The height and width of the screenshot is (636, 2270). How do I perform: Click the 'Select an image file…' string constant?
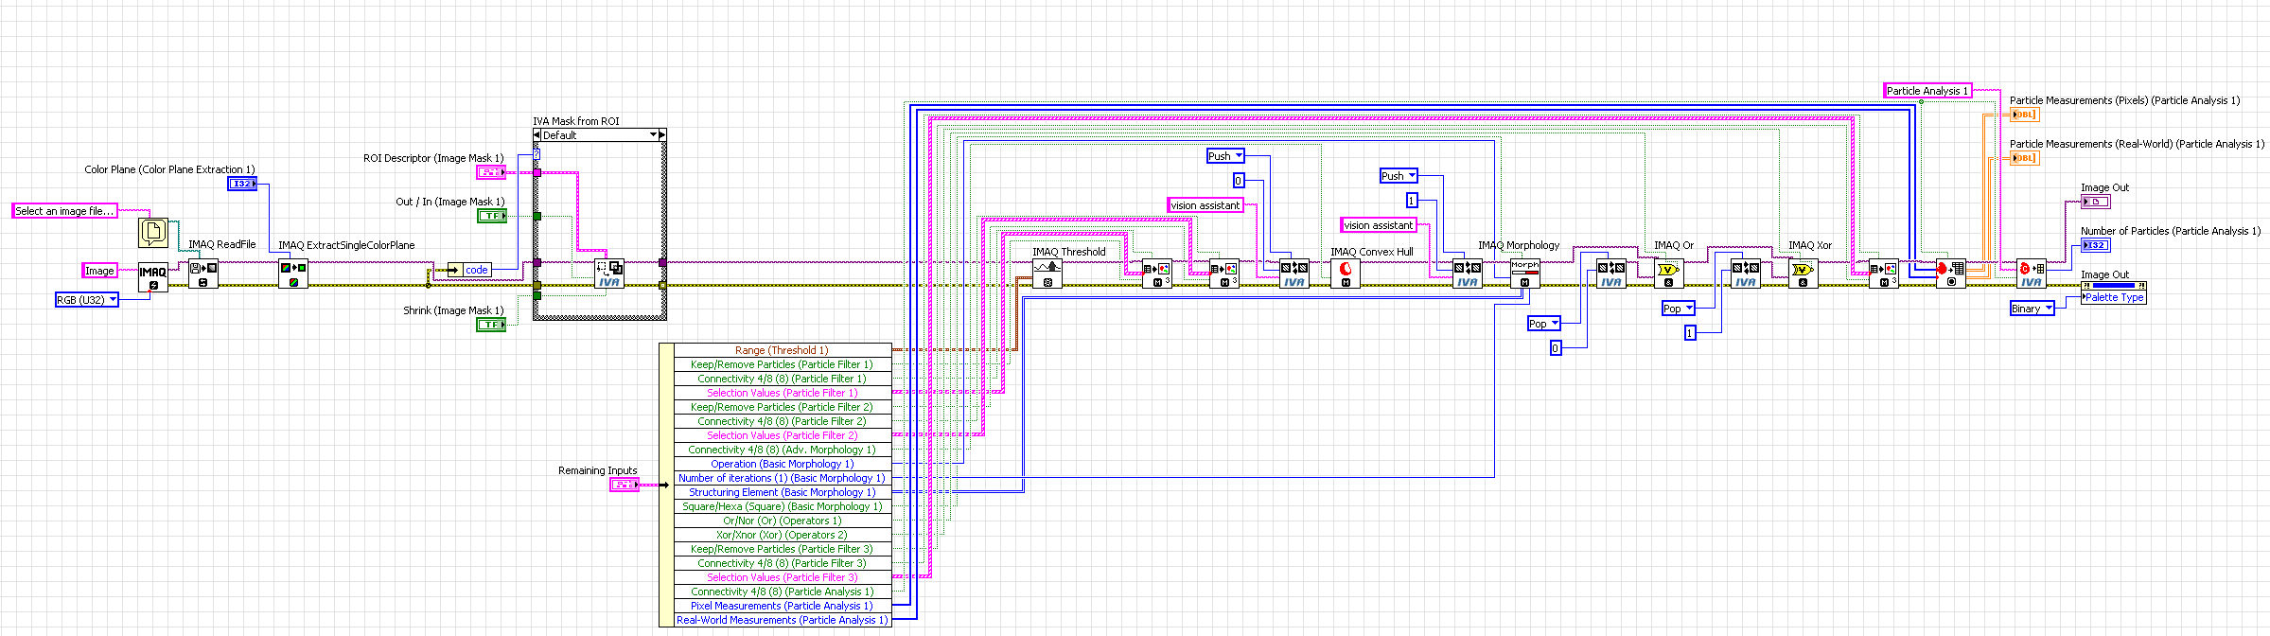click(65, 211)
